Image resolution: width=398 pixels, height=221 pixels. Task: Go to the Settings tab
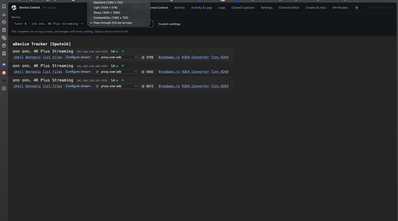point(266,7)
